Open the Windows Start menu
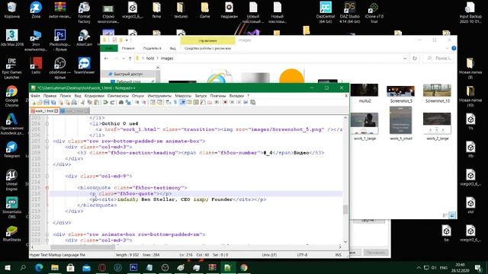 tap(7, 267)
